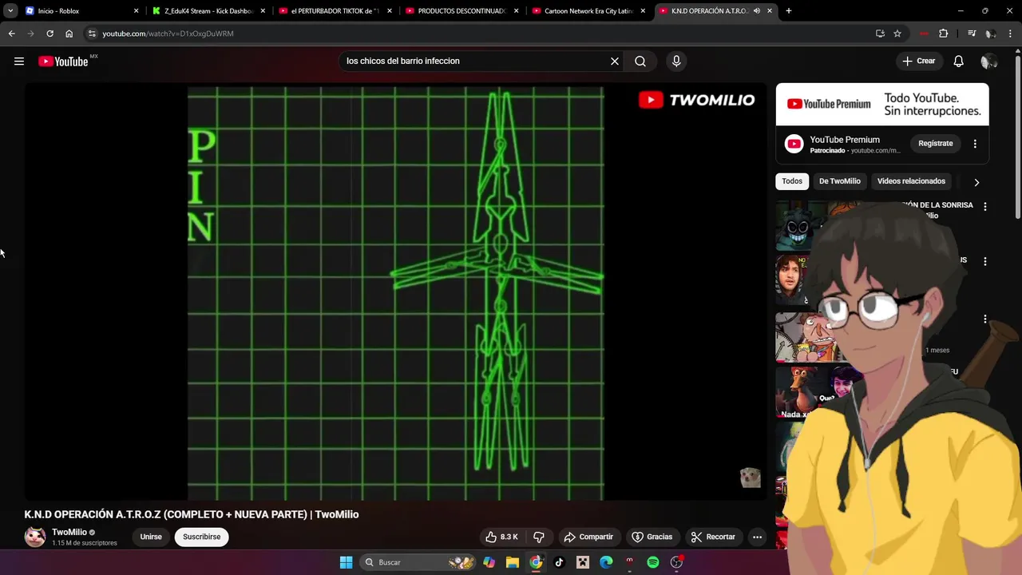
Task: Open the tab search dropdown arrow
Action: point(10,11)
